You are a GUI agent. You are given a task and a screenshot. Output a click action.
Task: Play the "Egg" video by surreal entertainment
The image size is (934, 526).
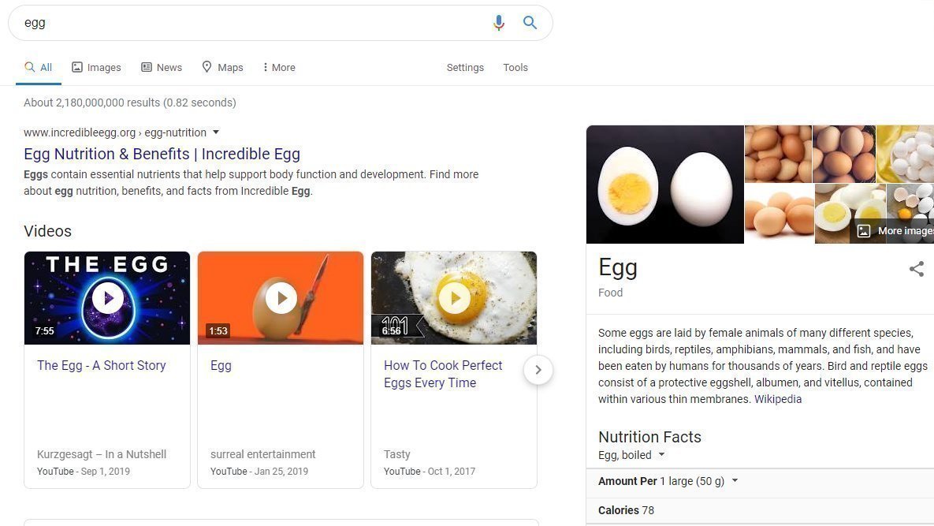click(x=281, y=297)
